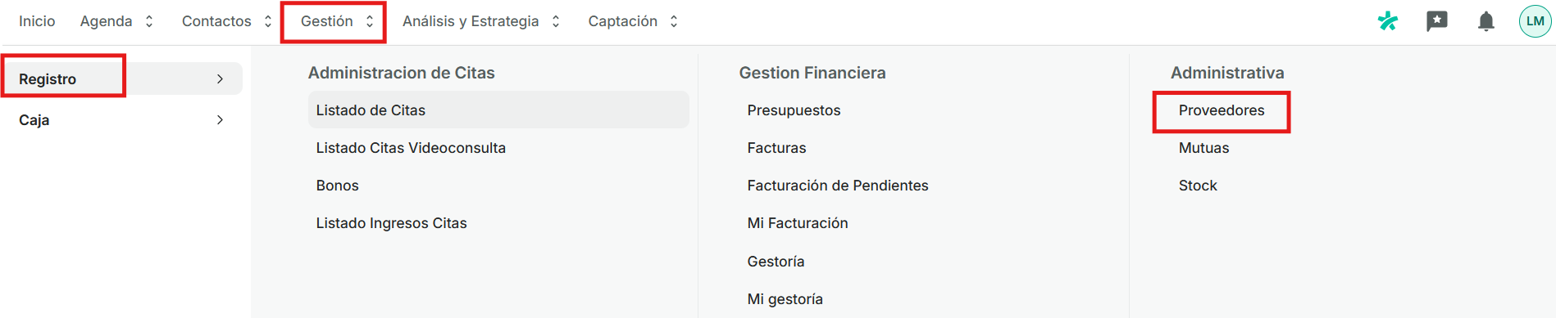This screenshot has height=318, width=1556.
Task: Select the Gestión menu
Action: point(337,21)
